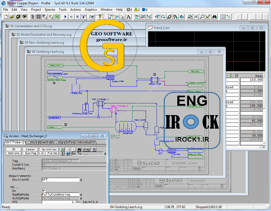Click the dashed-box select units toolbar icon
The width and height of the screenshot is (271, 211).
click(223, 17)
